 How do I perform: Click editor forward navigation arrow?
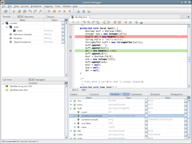pyautogui.click(x=78, y=22)
